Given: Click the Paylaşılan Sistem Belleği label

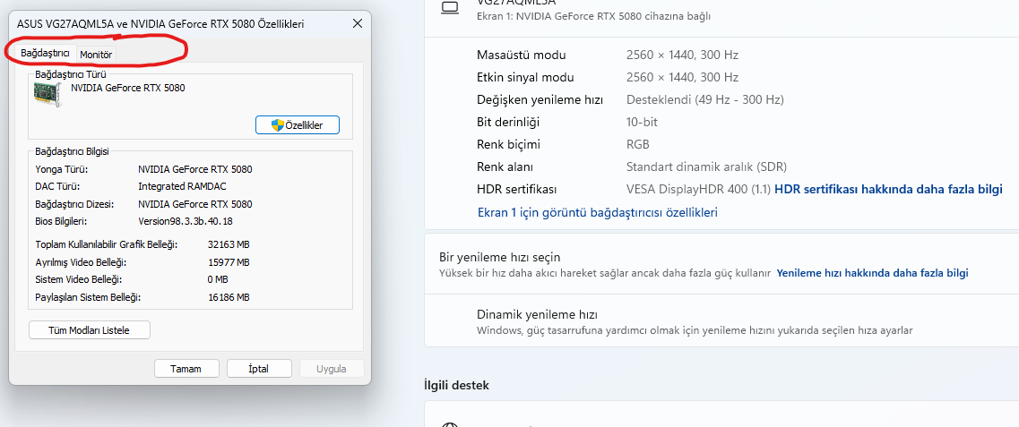Looking at the screenshot, I should pos(89,297).
